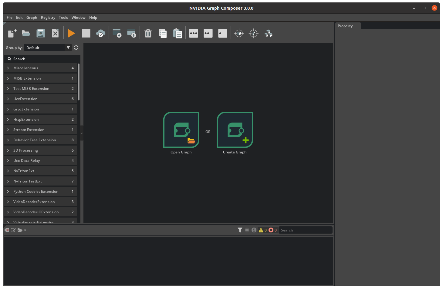
Task: Toggle info messages in console
Action: point(254,230)
